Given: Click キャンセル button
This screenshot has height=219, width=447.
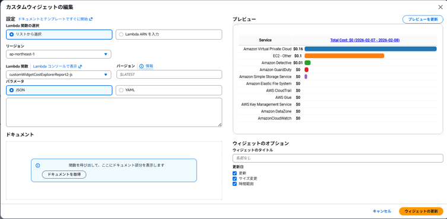Looking at the screenshot, I should 382,211.
